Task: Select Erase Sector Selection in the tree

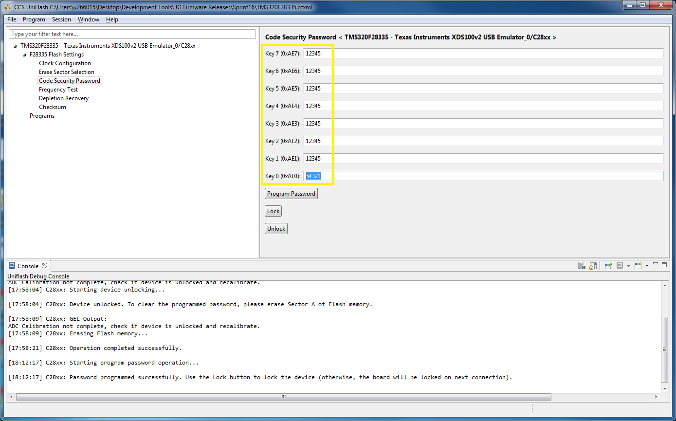Action: pos(67,72)
